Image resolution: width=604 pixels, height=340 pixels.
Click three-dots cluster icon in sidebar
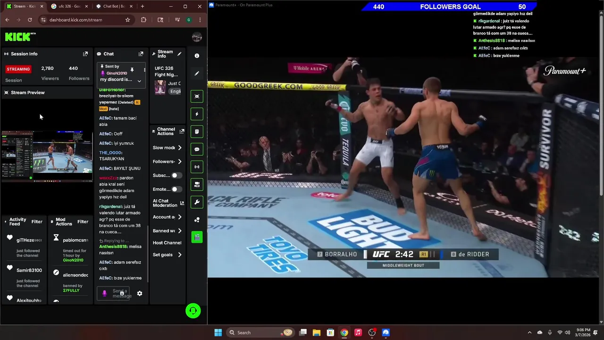197,220
